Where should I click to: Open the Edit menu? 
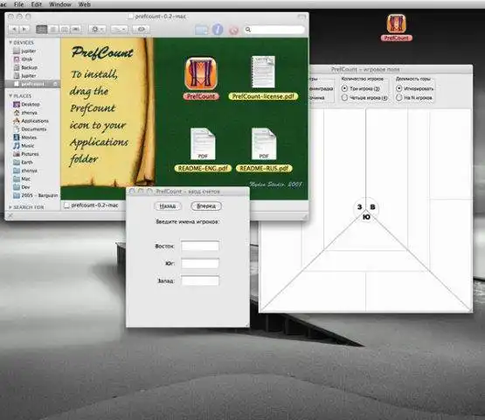36,4
